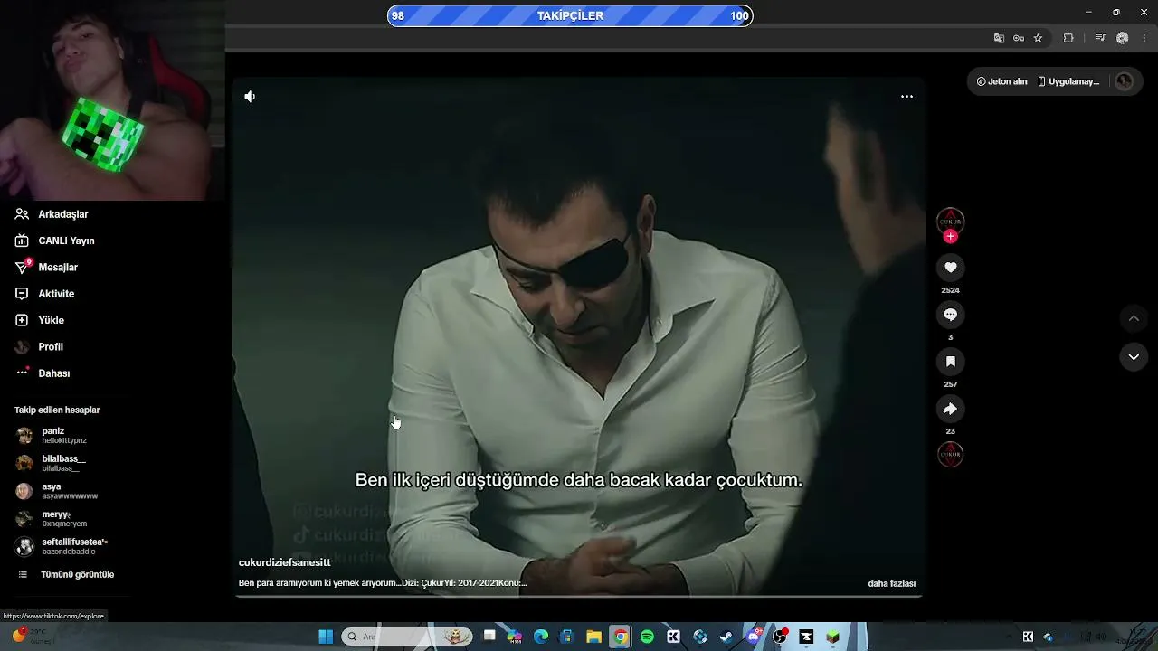The width and height of the screenshot is (1158, 651).
Task: Open Steam from the taskbar
Action: click(x=726, y=637)
